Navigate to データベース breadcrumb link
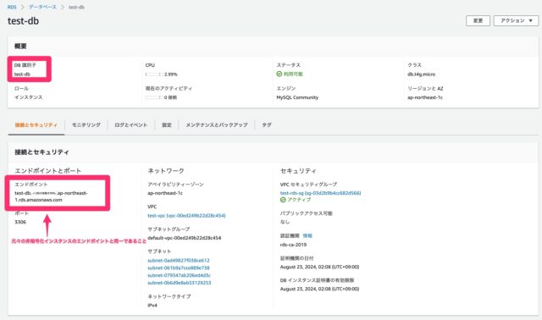The image size is (542, 320). coord(43,7)
